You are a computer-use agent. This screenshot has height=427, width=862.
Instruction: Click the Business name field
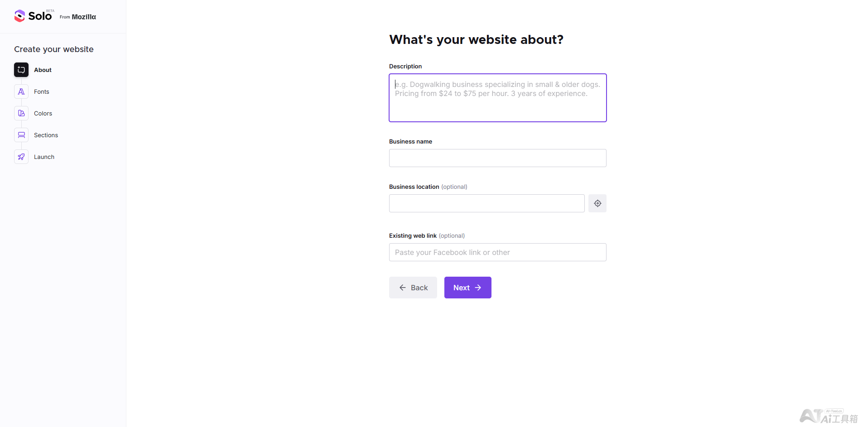[x=497, y=158]
